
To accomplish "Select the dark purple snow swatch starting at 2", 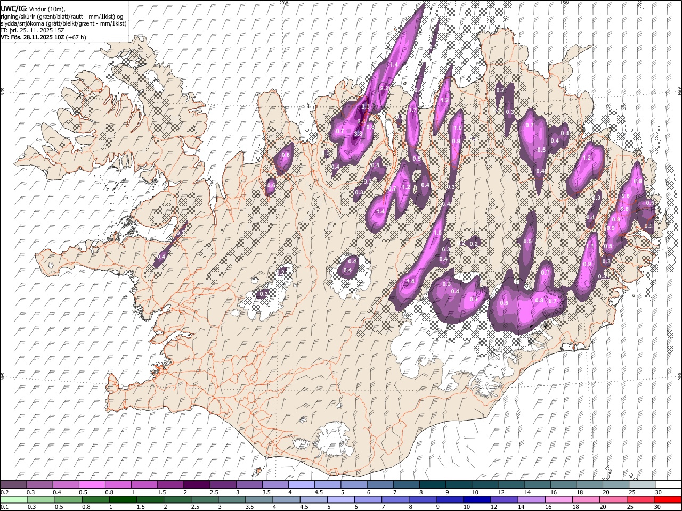I will pyautogui.click(x=196, y=484).
